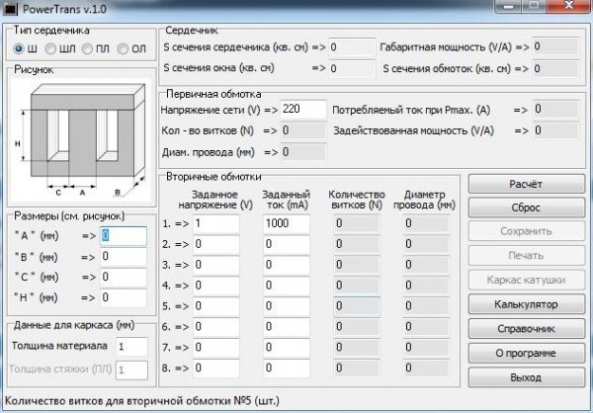Image resolution: width=593 pixels, height=413 pixels.
Task: Click the primary Диам. провода (мм) field
Action: (303, 152)
